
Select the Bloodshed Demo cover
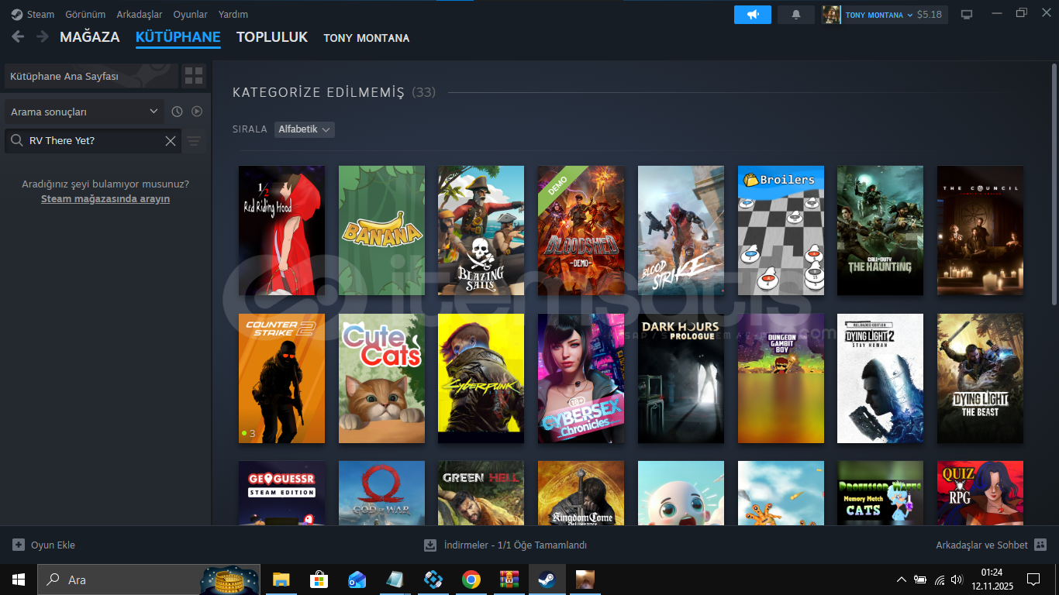pos(581,230)
